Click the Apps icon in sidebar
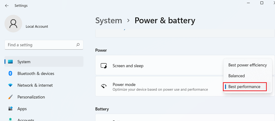 [x=10, y=109]
